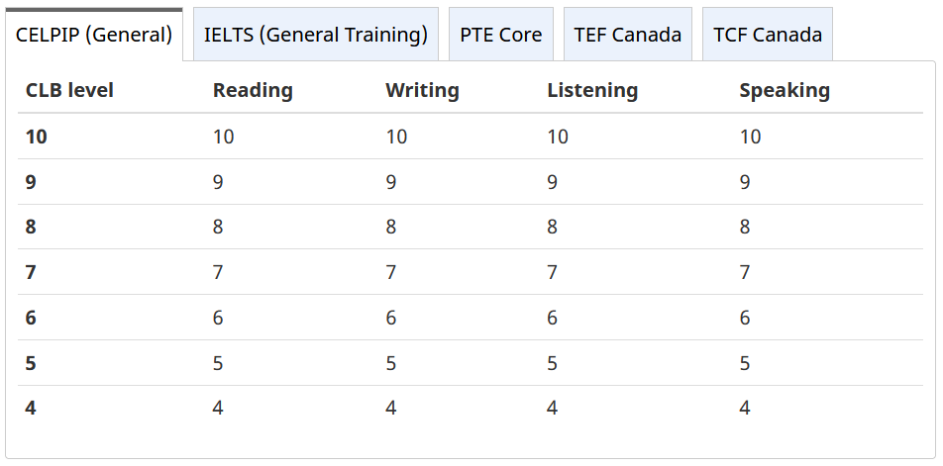Click the CELPIP (General) tab
Screen dimensions: 943x466
(x=94, y=35)
